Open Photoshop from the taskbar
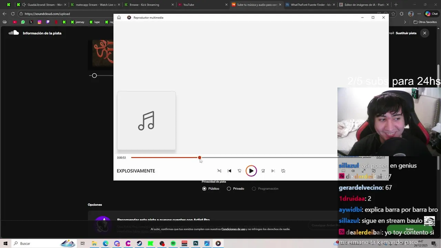The width and height of the screenshot is (441, 248). coord(196,244)
